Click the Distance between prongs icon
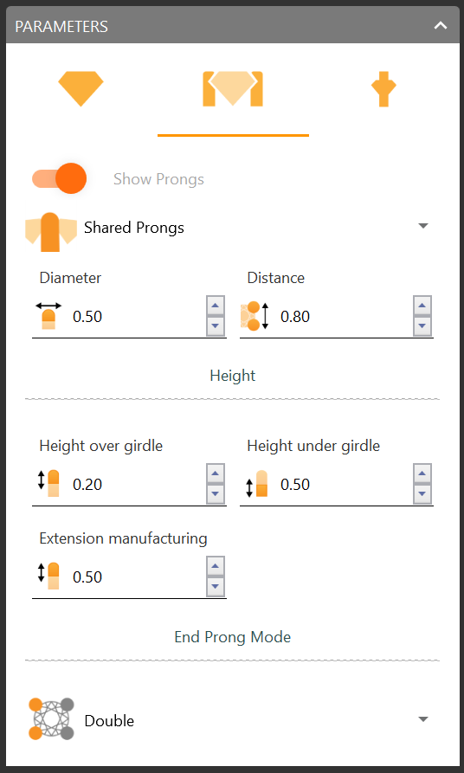This screenshot has width=464, height=773. tap(256, 317)
